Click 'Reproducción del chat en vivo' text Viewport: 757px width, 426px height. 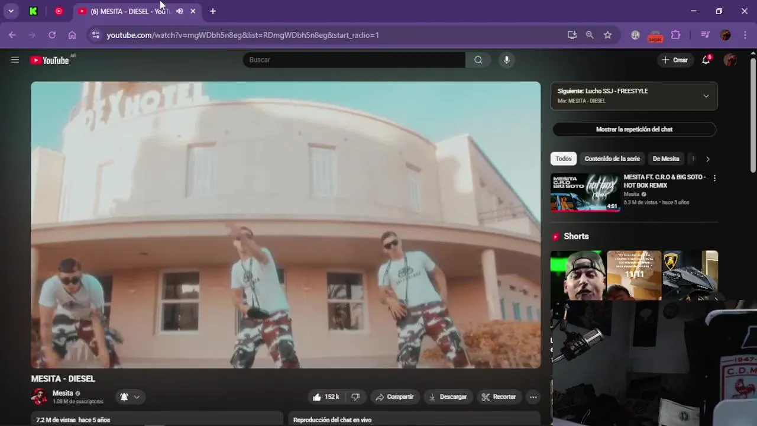click(332, 419)
